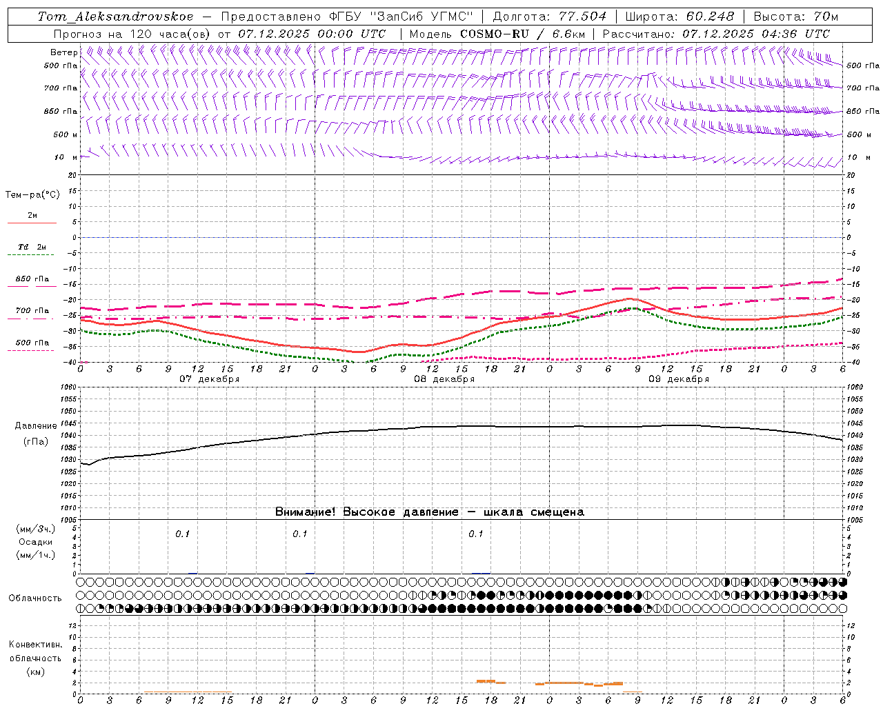Click the 1005 bottom value on left pressure axis
883x706 pixels.
click(x=68, y=519)
